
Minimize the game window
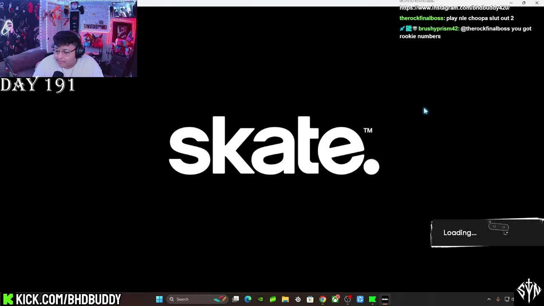511,3
